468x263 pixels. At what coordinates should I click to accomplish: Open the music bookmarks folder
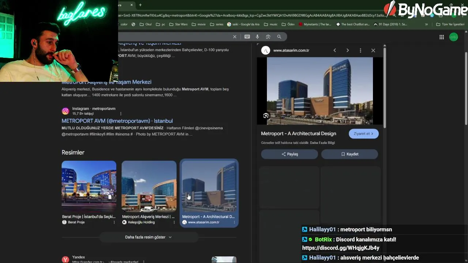pos(271,24)
